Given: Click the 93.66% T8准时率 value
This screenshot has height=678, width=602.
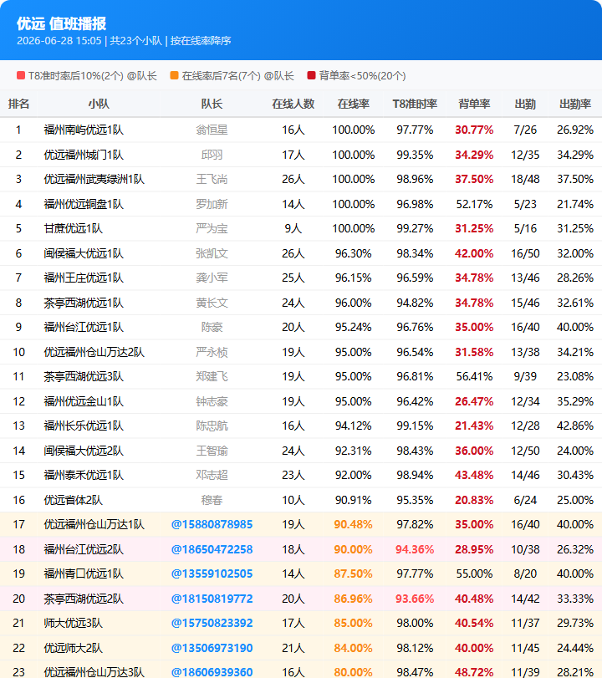Looking at the screenshot, I should click(415, 599).
